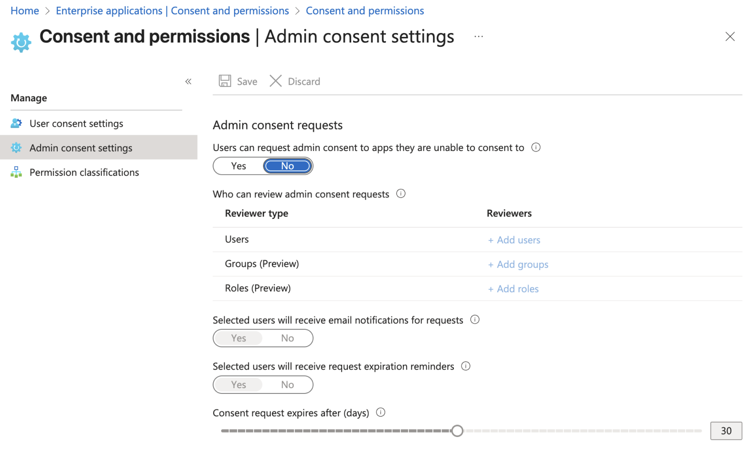This screenshot has height=457, width=753.
Task: Click the Permission classifications hierarchy icon
Action: click(16, 172)
